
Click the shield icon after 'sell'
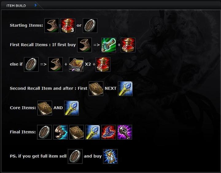point(75,156)
